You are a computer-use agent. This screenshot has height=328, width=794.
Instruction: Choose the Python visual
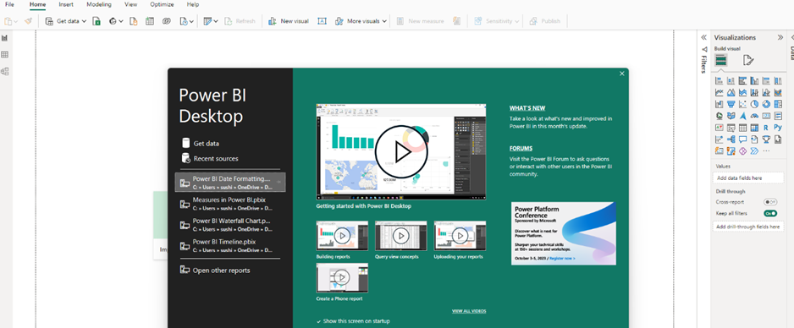(778, 128)
